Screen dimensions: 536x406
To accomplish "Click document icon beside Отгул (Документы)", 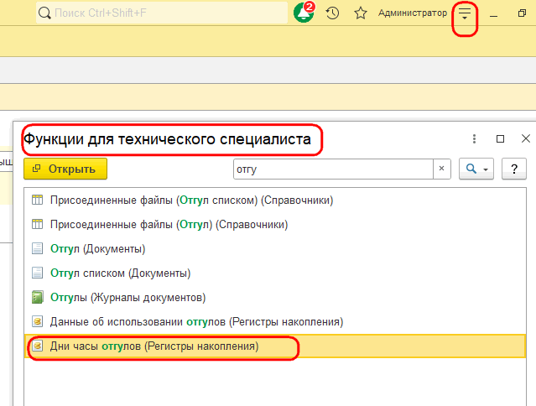I will 37,248.
